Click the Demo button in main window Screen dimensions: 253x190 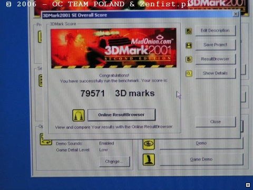(201, 144)
